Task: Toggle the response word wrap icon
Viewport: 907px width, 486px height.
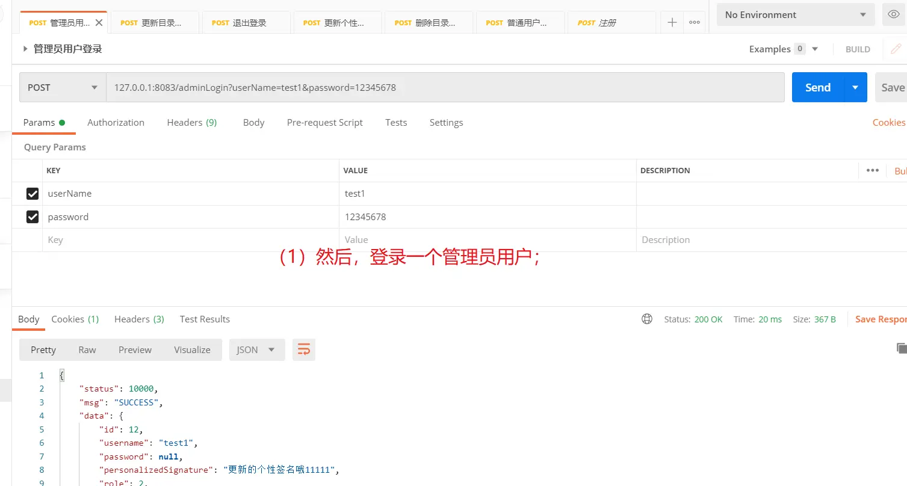Action: tap(304, 349)
